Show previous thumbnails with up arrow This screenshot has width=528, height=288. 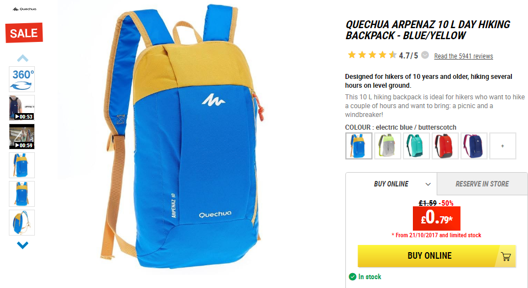(x=23, y=58)
